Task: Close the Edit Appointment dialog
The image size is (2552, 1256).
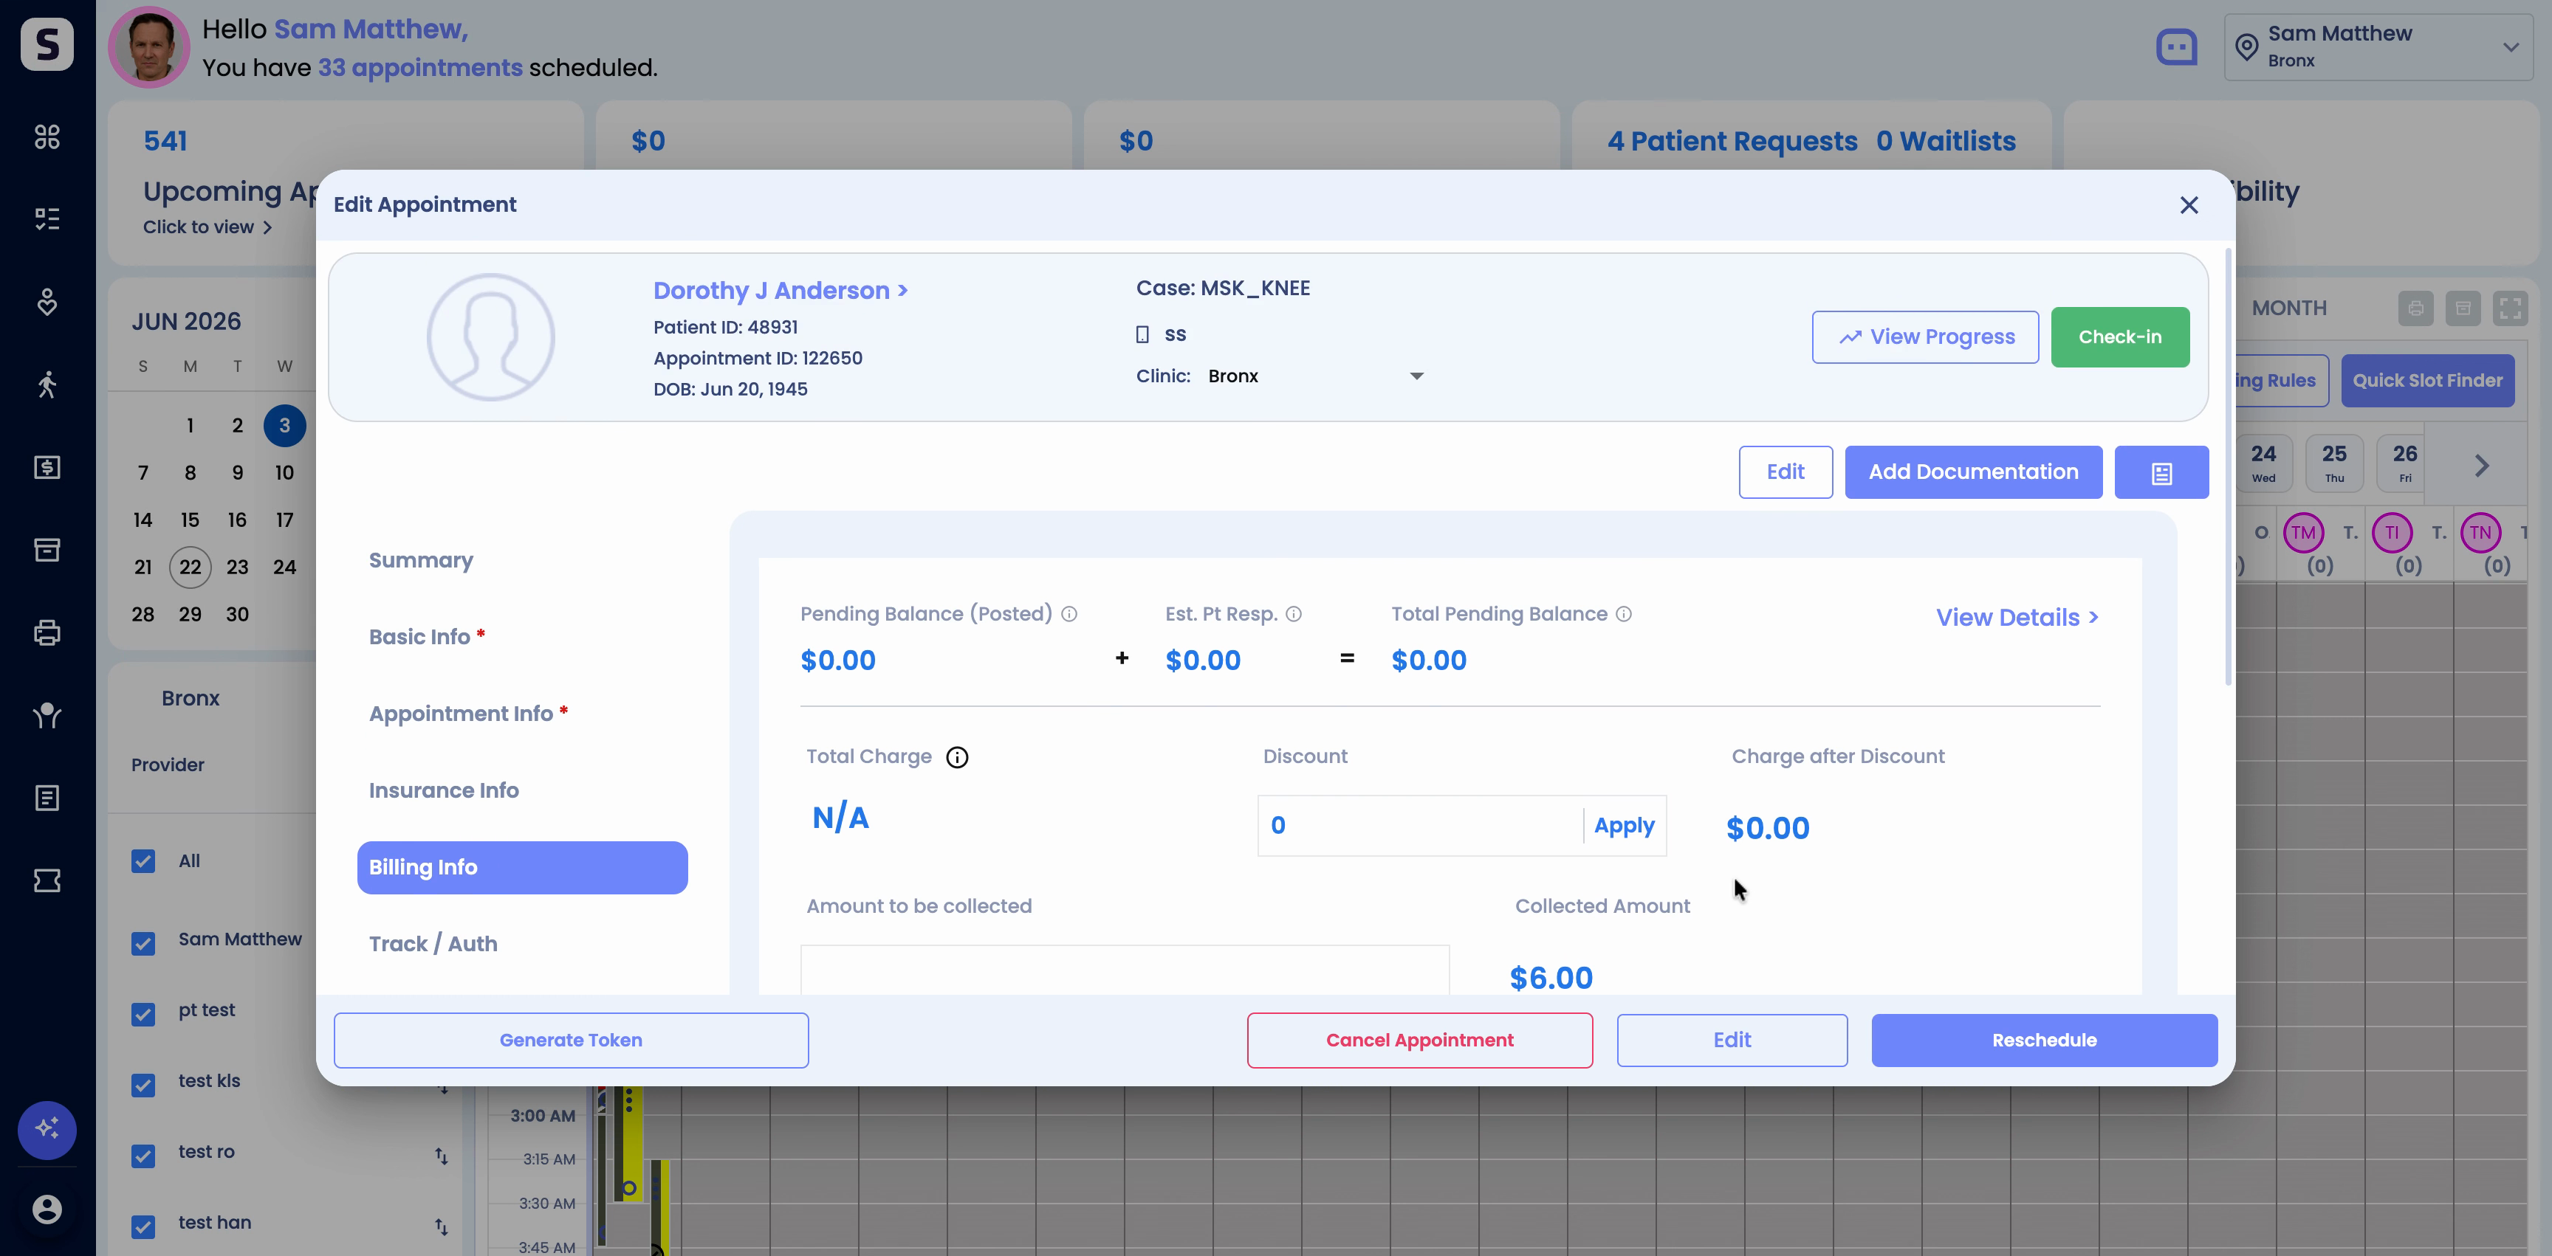Action: tap(2189, 205)
